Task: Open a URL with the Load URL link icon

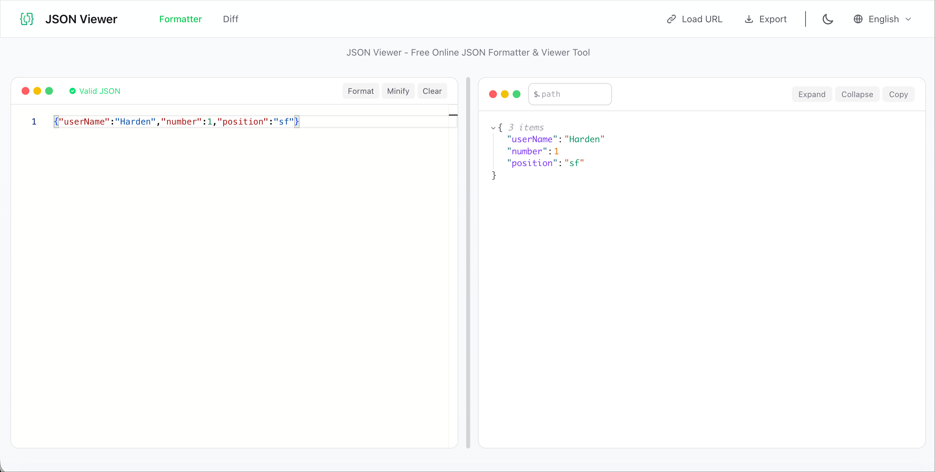Action: point(671,19)
